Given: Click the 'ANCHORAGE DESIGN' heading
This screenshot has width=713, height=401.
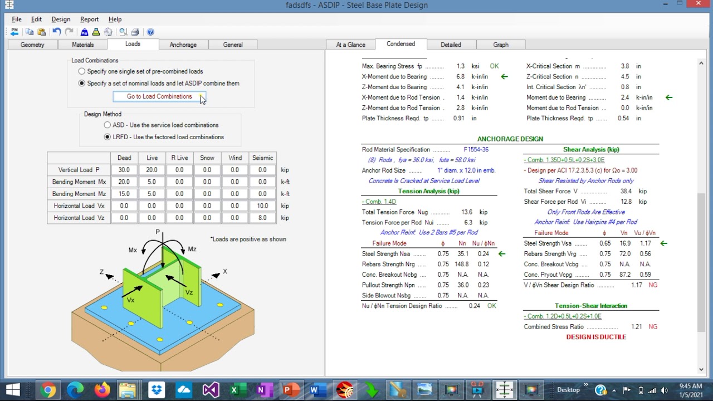Looking at the screenshot, I should point(510,139).
